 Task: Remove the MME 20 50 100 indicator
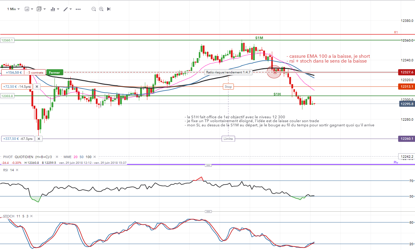95,157
